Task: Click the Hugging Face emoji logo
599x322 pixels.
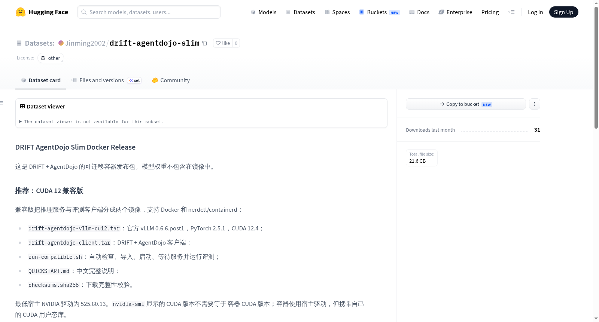Action: click(x=21, y=12)
